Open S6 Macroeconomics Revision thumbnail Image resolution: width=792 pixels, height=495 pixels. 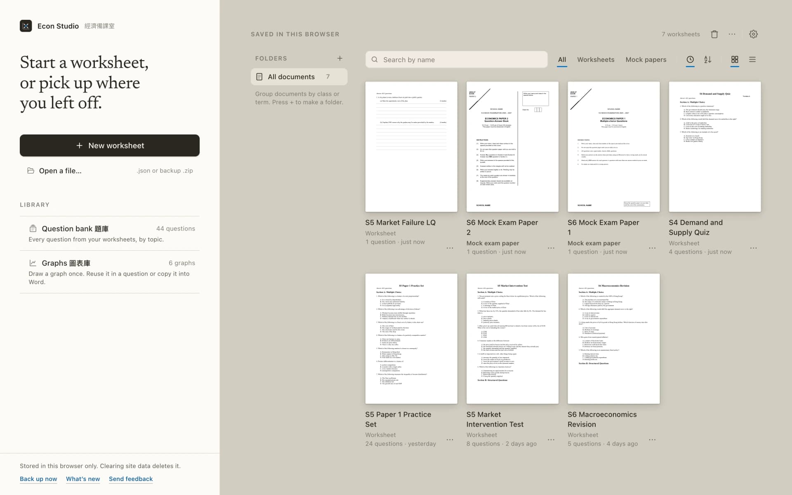pos(614,339)
